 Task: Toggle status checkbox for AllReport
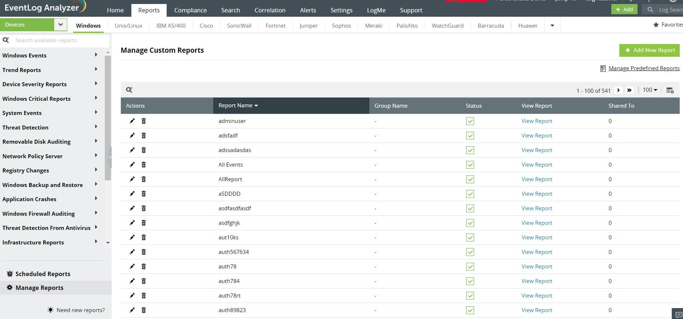click(x=470, y=179)
